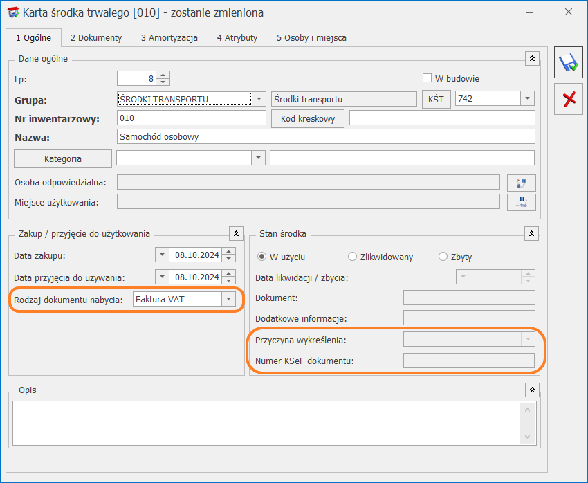Select the W użyciu radio button
Viewport: 588px width, 483px height.
click(x=261, y=257)
